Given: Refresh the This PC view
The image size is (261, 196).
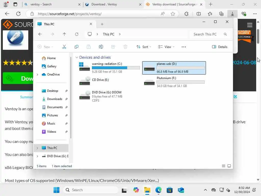Looking at the screenshot, I should point(76,34).
